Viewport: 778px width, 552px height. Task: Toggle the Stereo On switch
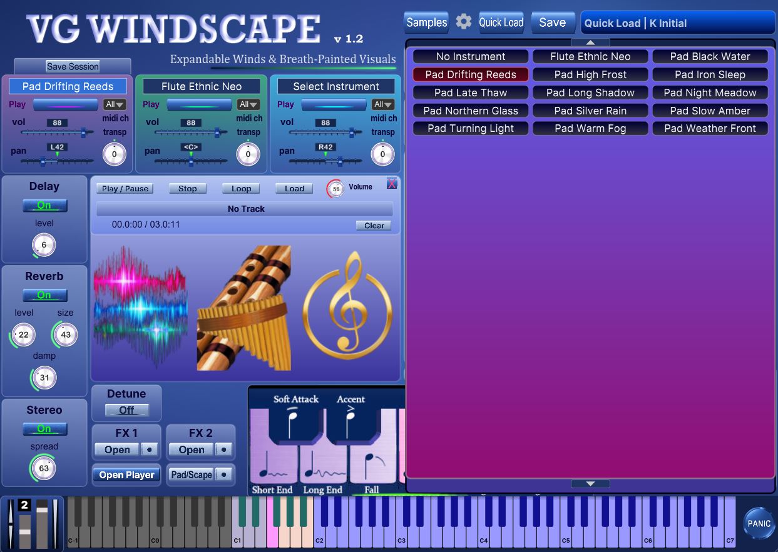tap(44, 429)
